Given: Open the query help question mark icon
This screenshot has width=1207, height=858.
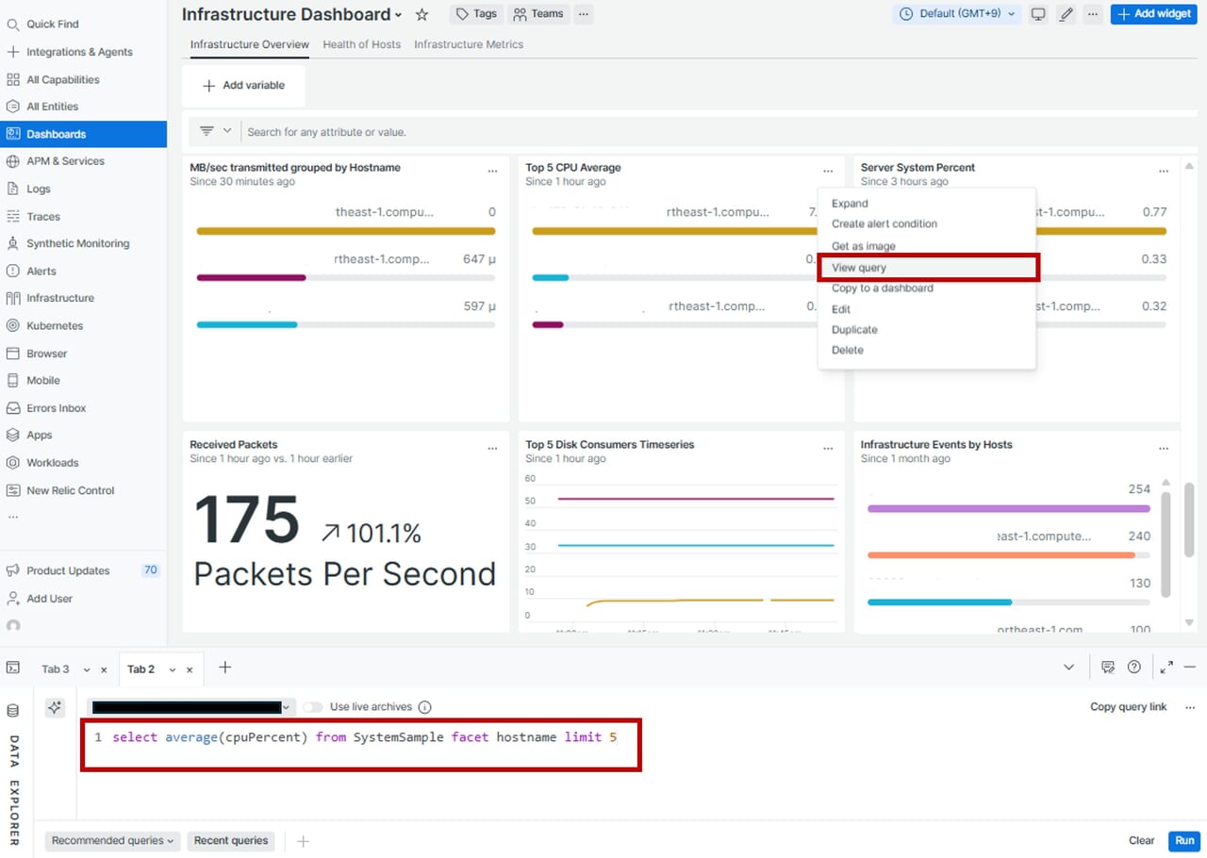Looking at the screenshot, I should coord(1134,668).
